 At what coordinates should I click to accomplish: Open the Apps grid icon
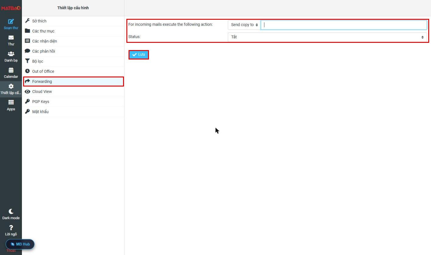pos(11,102)
